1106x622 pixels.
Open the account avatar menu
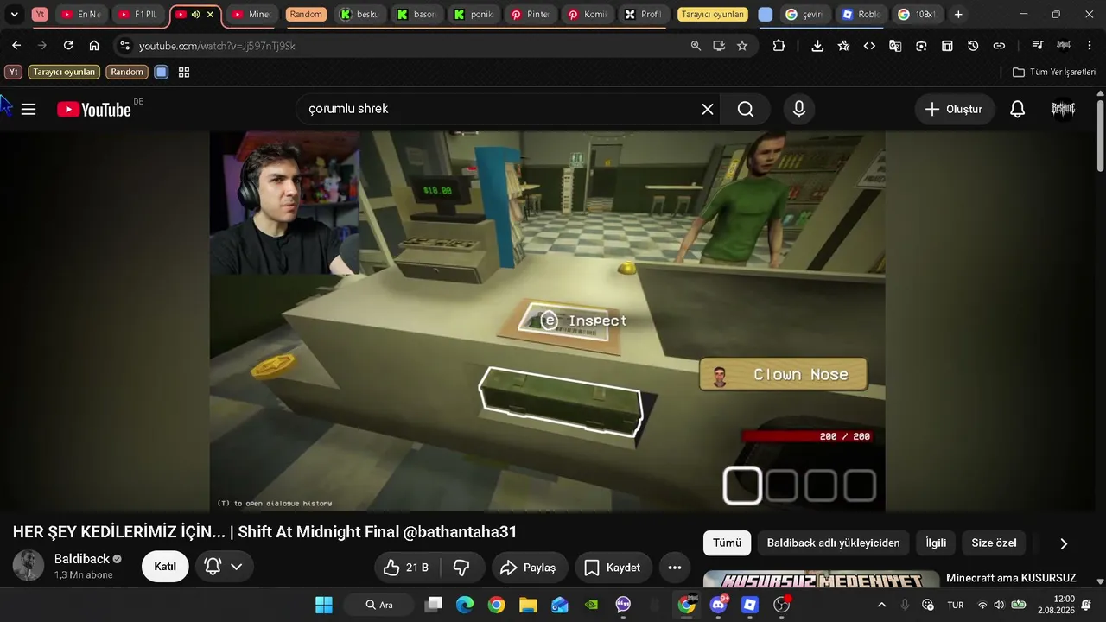click(1063, 109)
